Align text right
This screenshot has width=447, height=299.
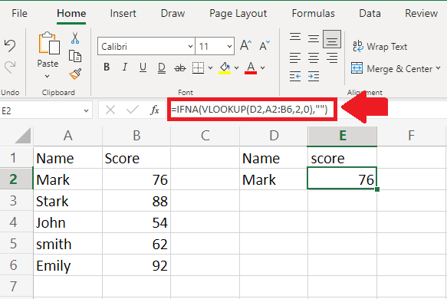[332, 58]
